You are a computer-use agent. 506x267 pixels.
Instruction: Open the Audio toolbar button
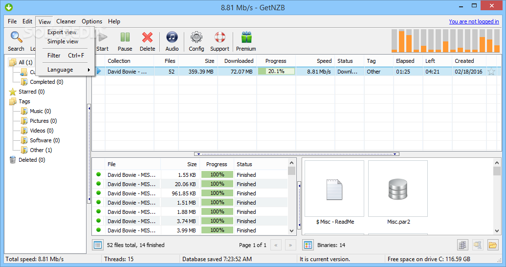(172, 41)
